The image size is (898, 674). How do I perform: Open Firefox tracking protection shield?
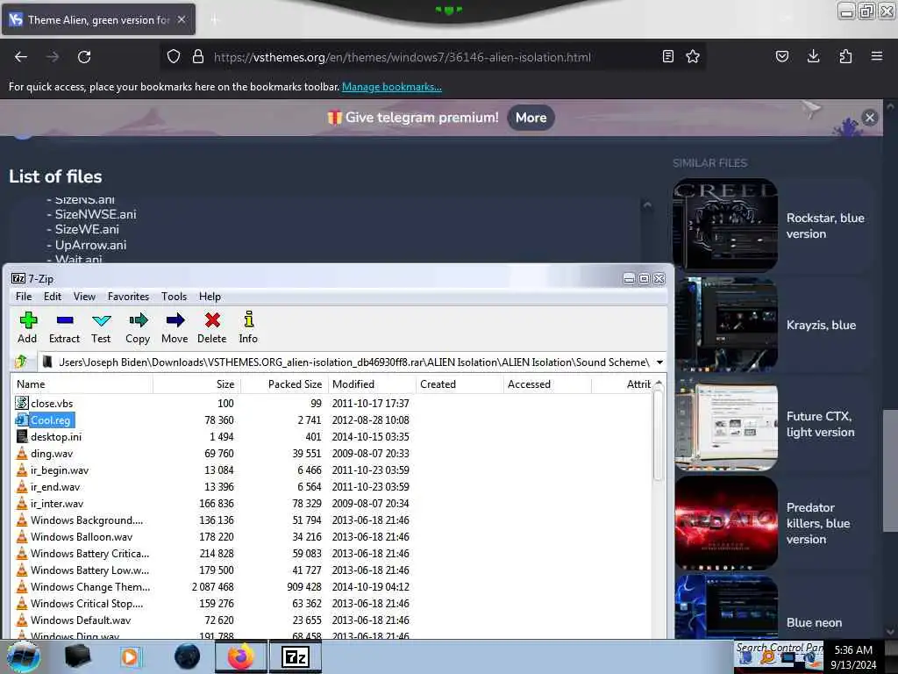click(174, 57)
